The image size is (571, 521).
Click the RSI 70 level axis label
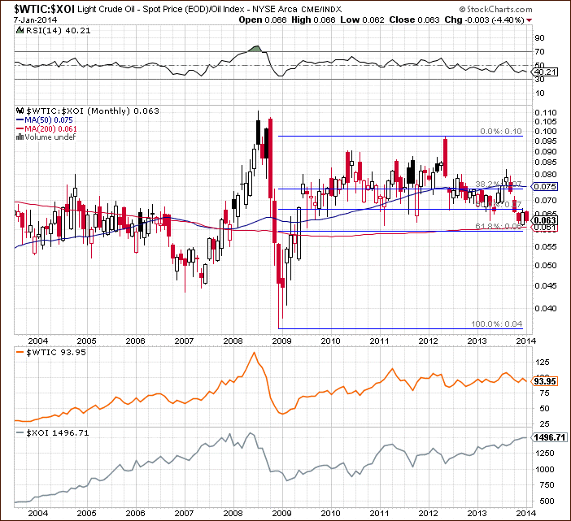[x=539, y=52]
